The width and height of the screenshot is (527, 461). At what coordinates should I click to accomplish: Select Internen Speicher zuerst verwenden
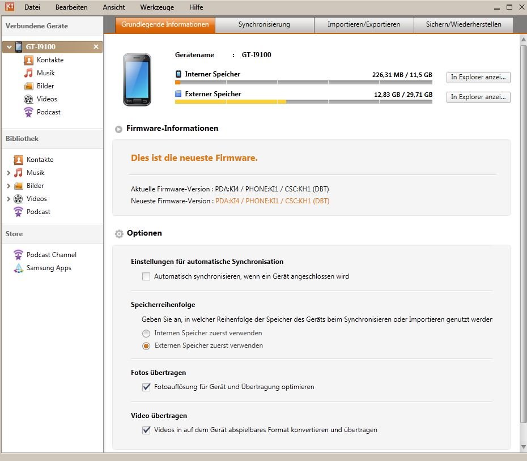[146, 334]
